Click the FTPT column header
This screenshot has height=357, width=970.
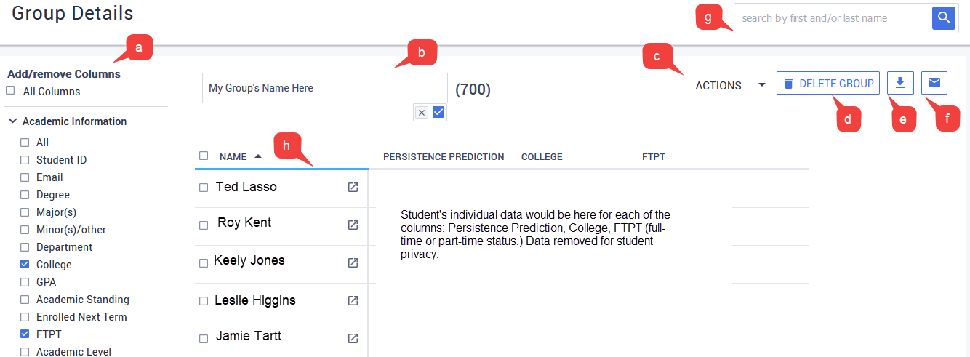653,157
